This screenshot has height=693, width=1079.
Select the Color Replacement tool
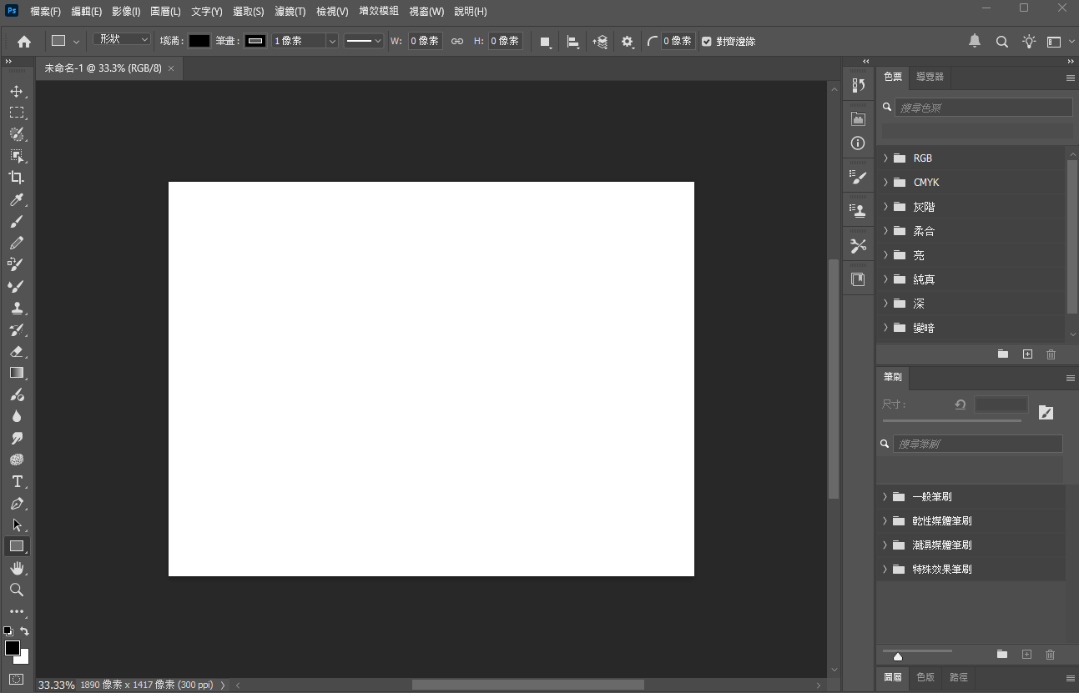point(16,264)
